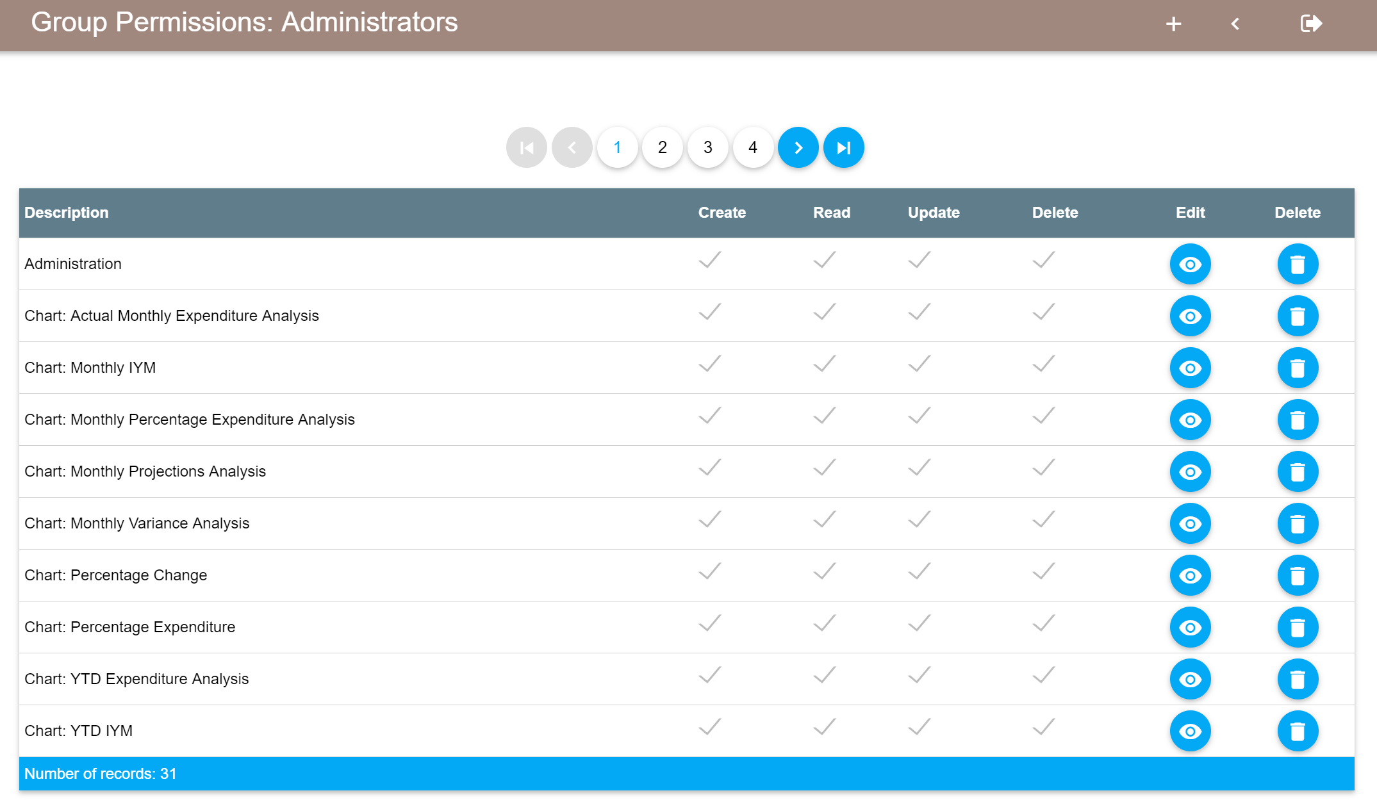Viewport: 1377px width, 809px height.
Task: Select page 3 in pagination
Action: tap(708, 147)
